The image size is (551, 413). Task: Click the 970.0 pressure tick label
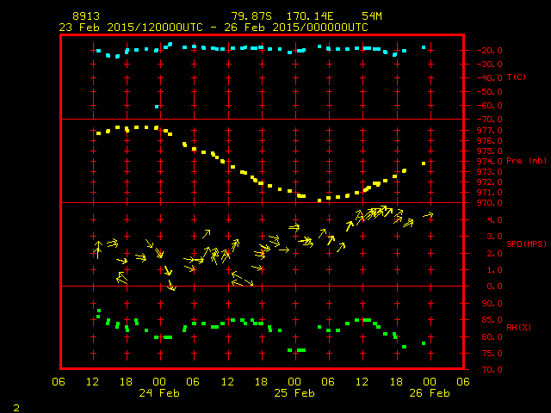(x=490, y=203)
